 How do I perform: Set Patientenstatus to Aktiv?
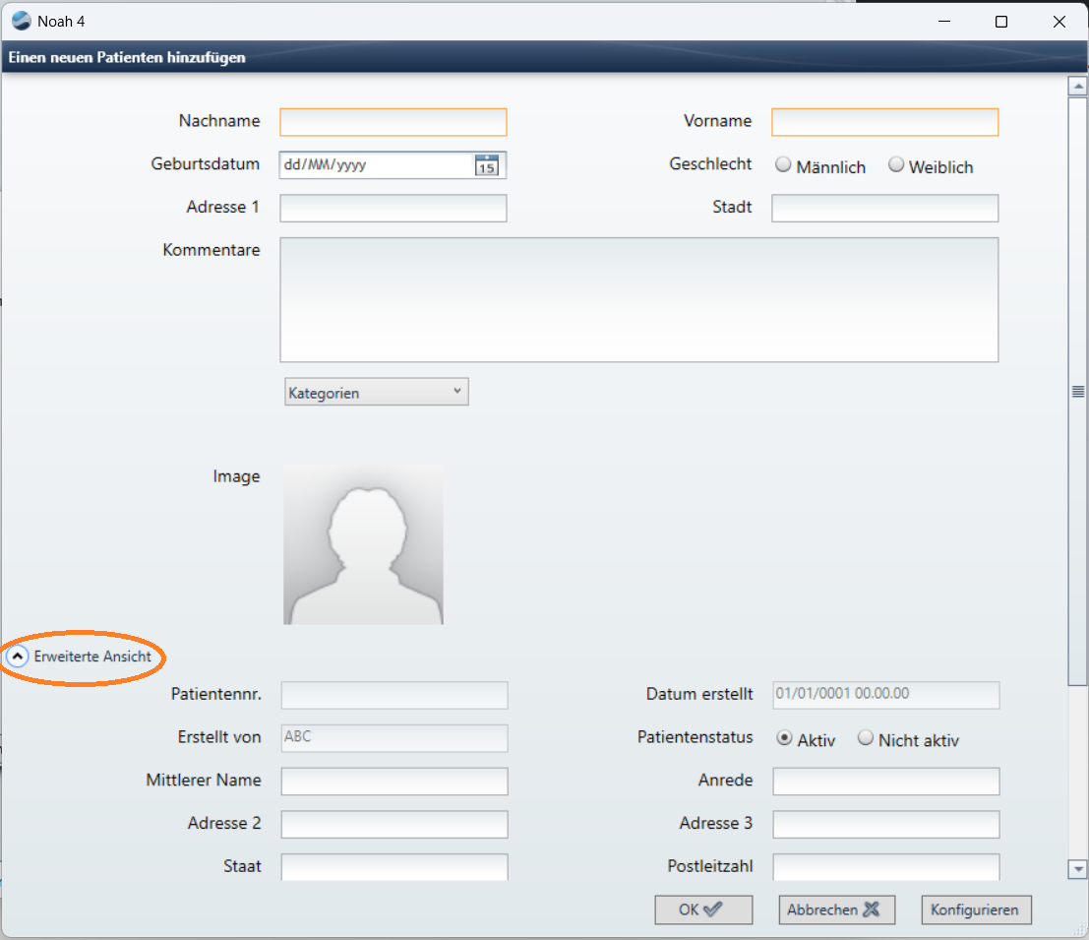(x=784, y=738)
